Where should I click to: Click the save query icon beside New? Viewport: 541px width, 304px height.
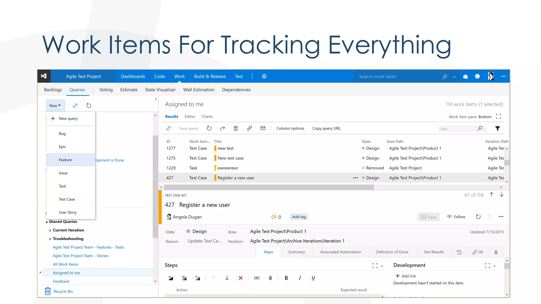pyautogui.click(x=75, y=106)
